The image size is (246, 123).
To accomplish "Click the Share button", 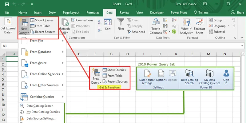I will pyautogui.click(x=237, y=13).
